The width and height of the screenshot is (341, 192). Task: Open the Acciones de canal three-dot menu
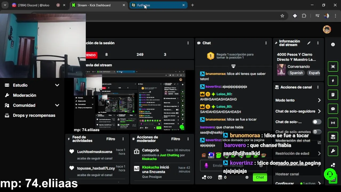[x=318, y=87]
